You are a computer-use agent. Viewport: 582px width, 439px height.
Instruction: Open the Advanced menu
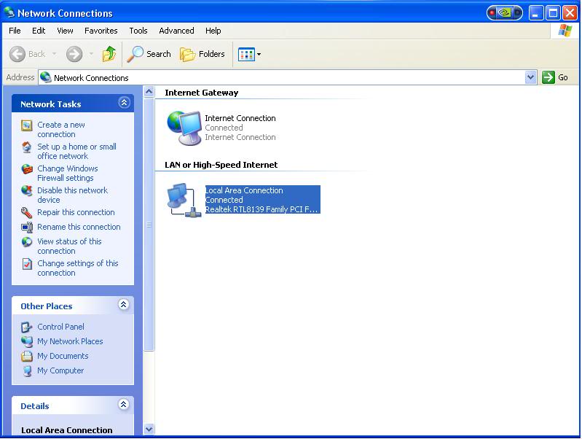[x=176, y=31]
